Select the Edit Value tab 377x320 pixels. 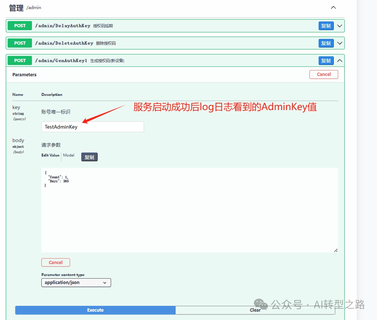click(x=50, y=155)
